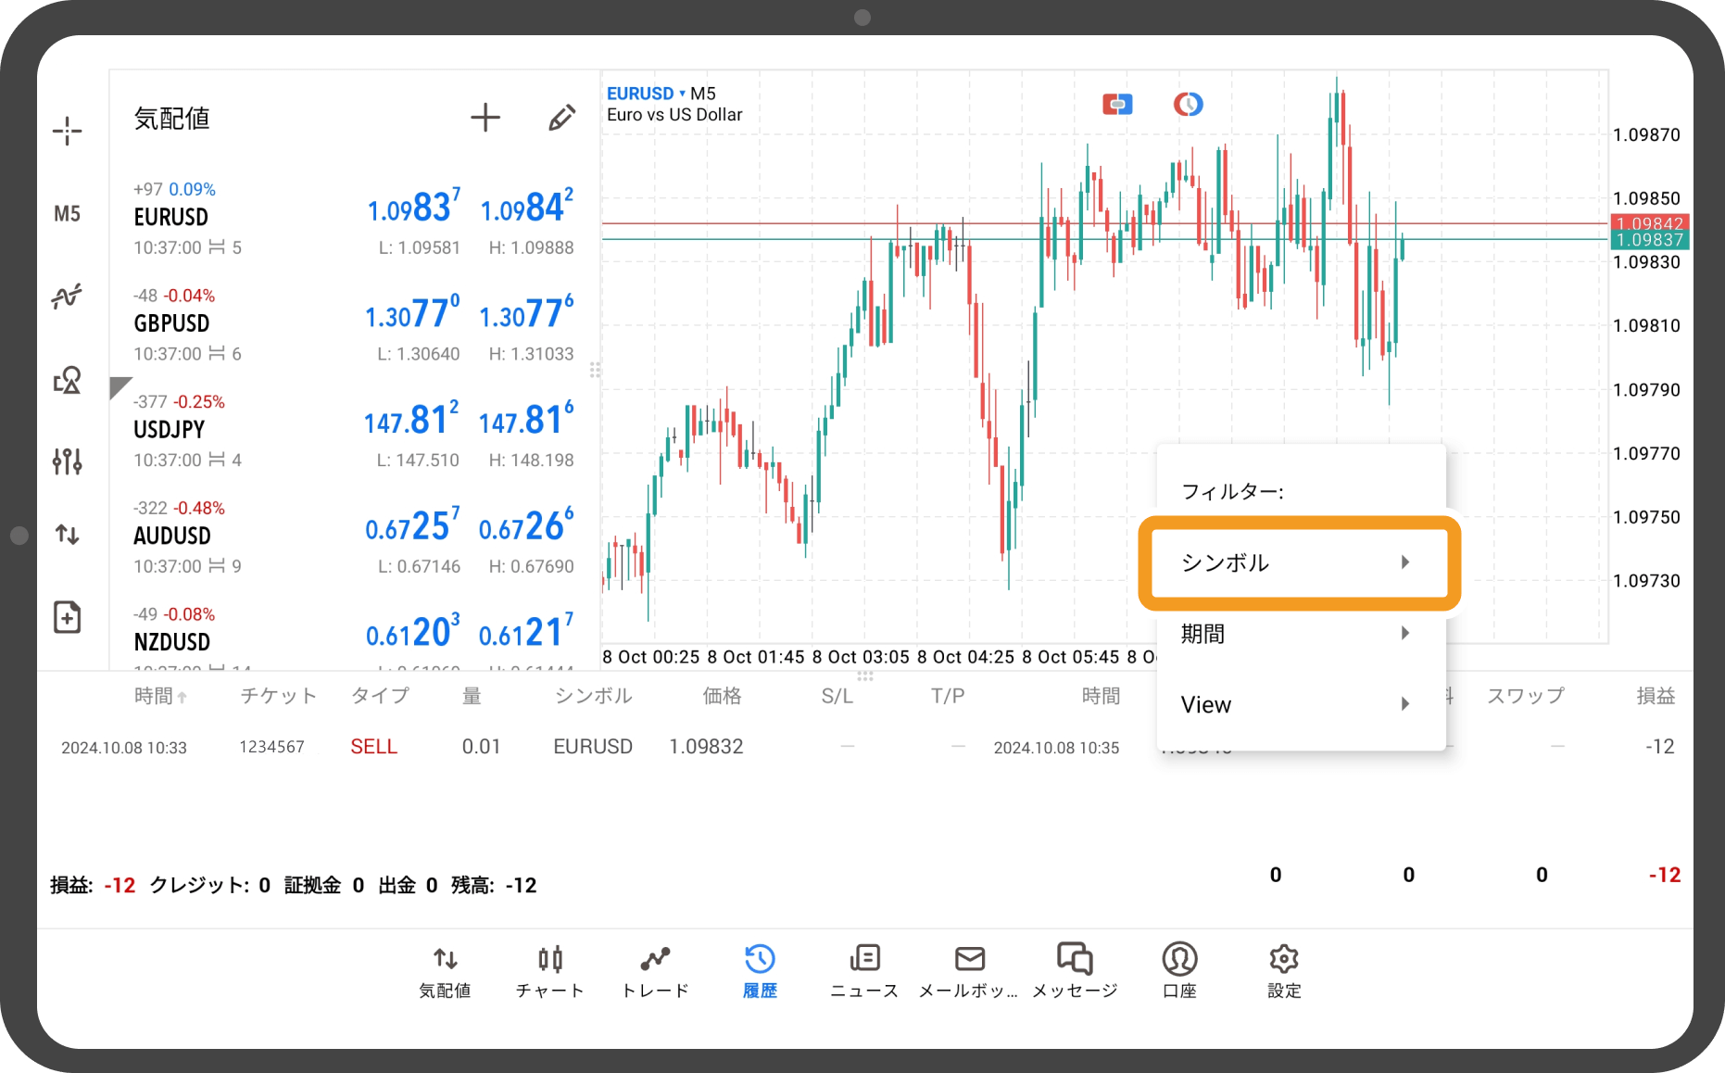Open the メッセージ tab
This screenshot has height=1073, width=1725.
tap(1075, 972)
